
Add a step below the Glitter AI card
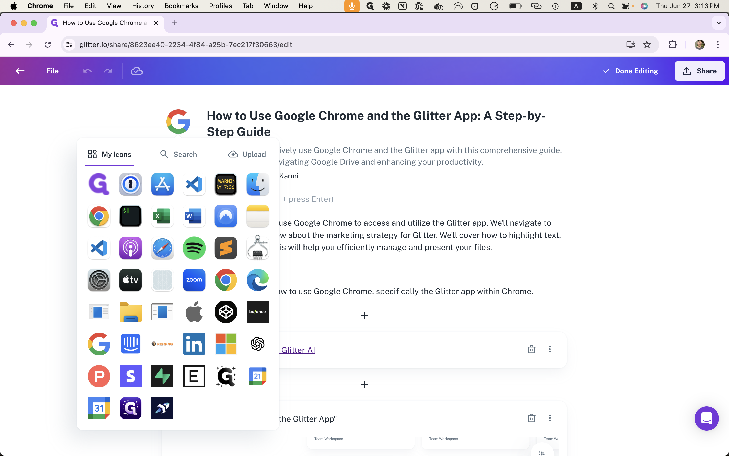click(364, 385)
